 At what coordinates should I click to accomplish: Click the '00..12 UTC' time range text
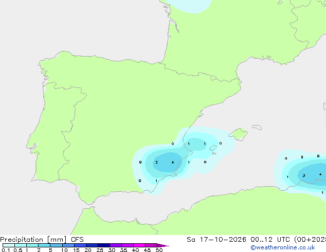[x=270, y=240]
